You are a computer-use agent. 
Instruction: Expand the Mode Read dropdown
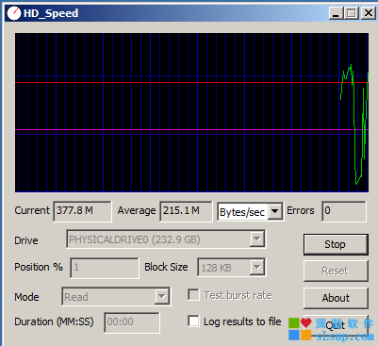162,296
